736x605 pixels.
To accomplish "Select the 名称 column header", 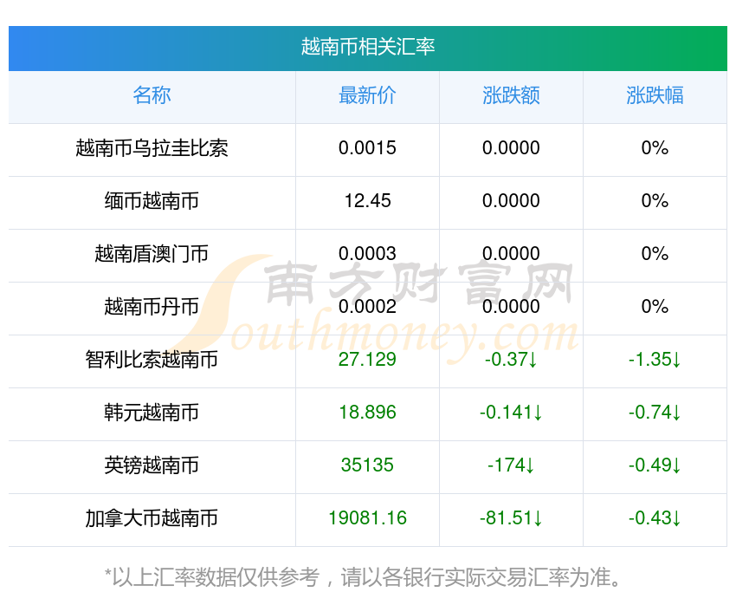I will click(152, 95).
